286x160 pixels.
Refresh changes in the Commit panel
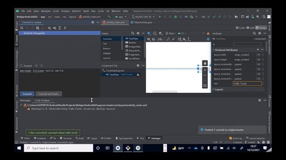click(22, 28)
